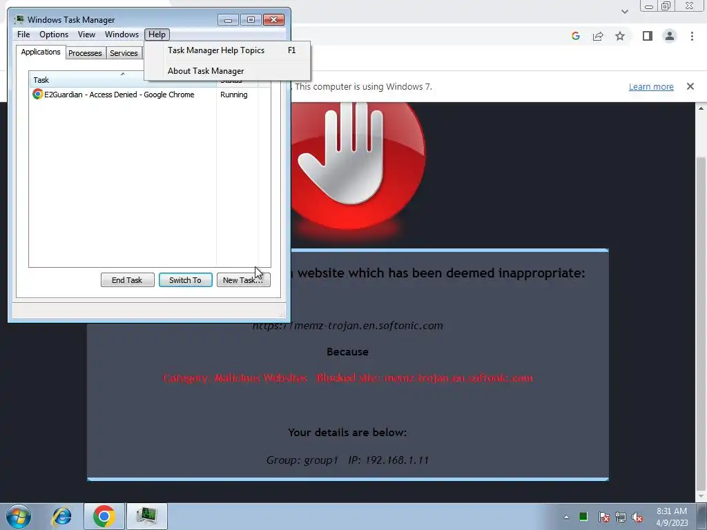Click the Chrome icon in the task list

coord(38,94)
